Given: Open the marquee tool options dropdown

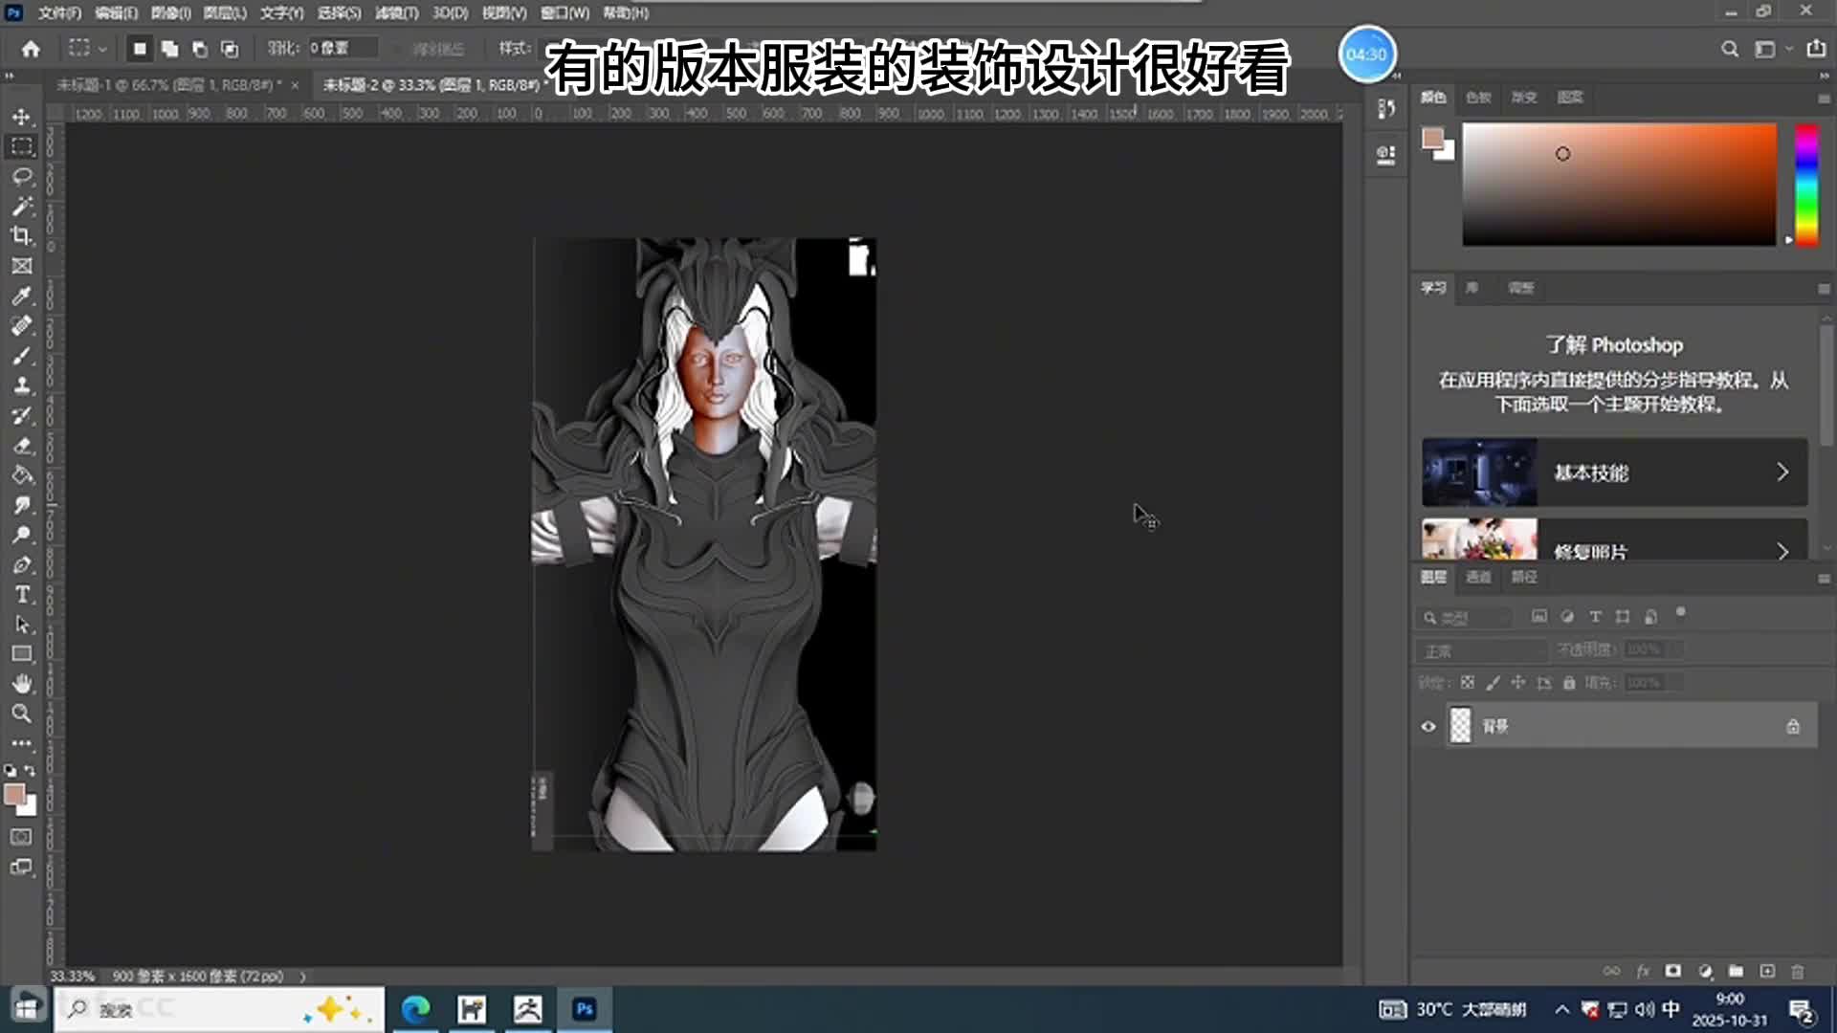Looking at the screenshot, I should 100,47.
